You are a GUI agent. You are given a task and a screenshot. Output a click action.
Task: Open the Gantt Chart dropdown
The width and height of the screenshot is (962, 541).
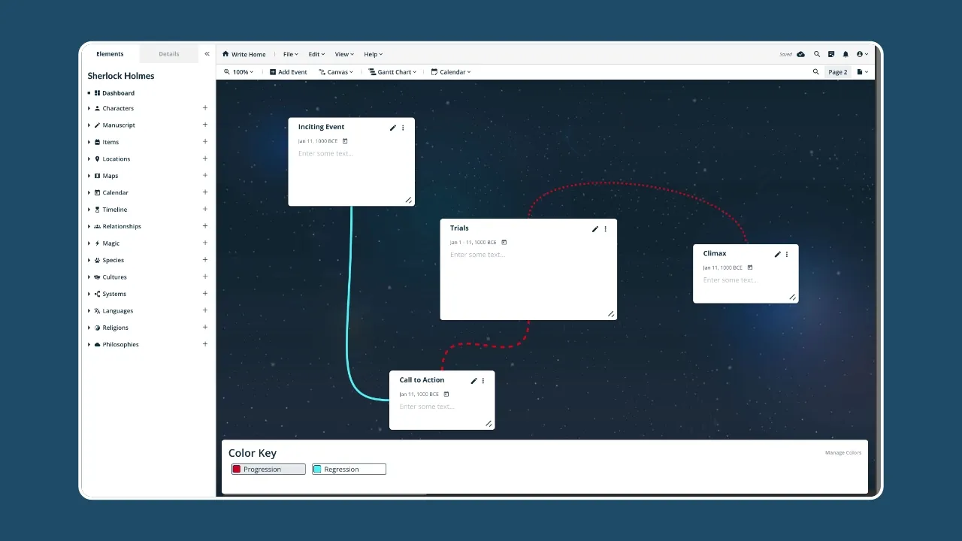tap(392, 71)
